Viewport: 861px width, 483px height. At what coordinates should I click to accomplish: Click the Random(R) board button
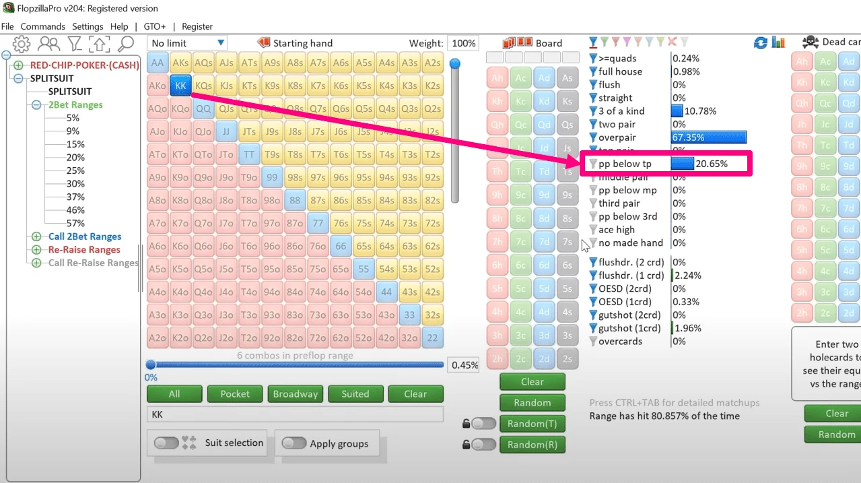point(532,445)
